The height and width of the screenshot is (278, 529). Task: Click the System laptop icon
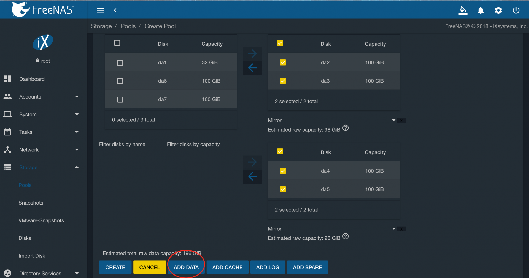click(8, 114)
